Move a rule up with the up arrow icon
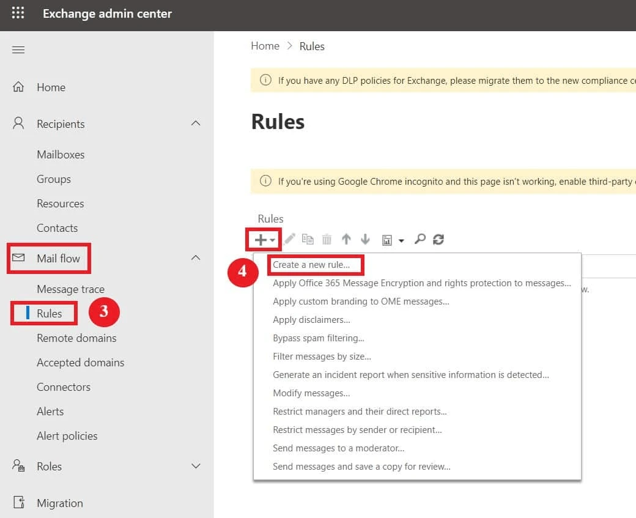Screen dimensions: 636x518 point(346,239)
